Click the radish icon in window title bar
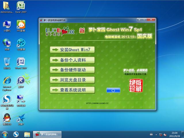 (x=41, y=20)
